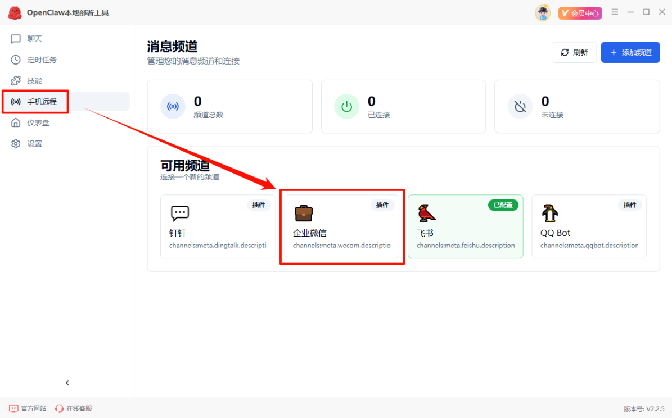Go to 技能 section in sidebar
The image size is (672, 418).
[35, 81]
